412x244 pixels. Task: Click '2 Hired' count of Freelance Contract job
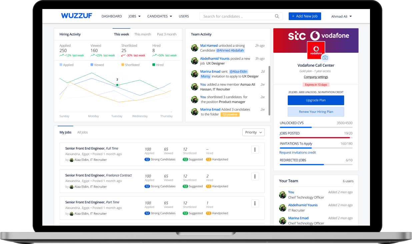209,178
